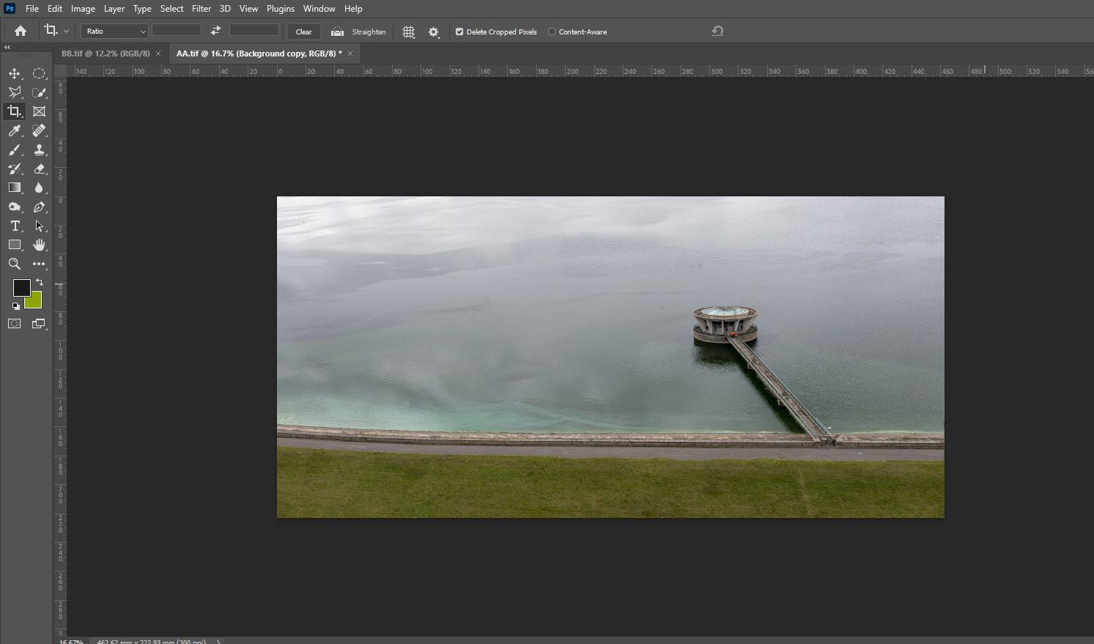Pick the Clone Stamp tool
Screen dimensions: 1094x644
click(39, 149)
